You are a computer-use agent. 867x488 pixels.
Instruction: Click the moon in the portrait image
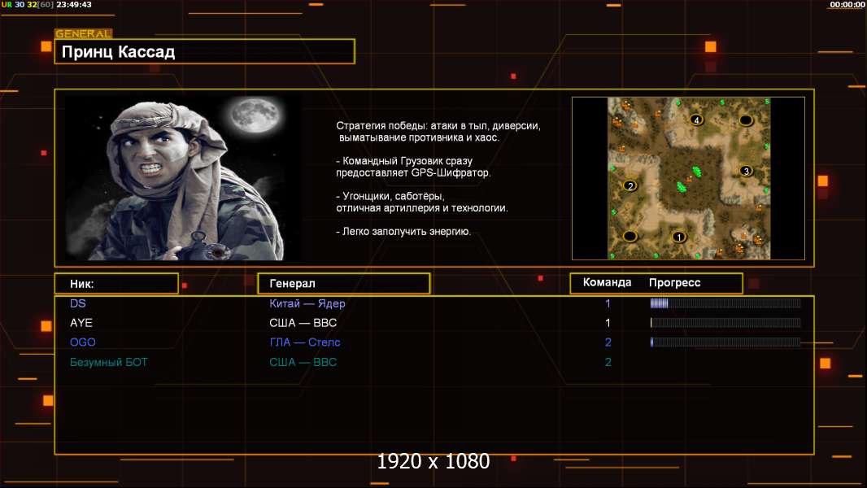click(255, 116)
